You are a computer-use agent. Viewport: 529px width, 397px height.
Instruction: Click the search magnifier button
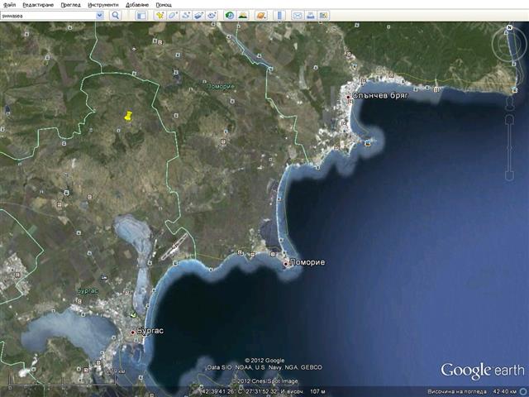click(x=115, y=15)
